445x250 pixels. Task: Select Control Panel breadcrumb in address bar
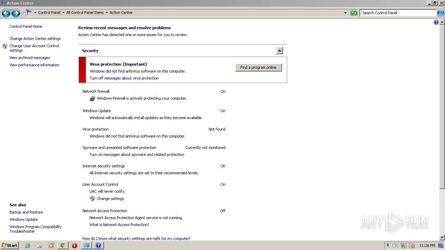pos(49,12)
